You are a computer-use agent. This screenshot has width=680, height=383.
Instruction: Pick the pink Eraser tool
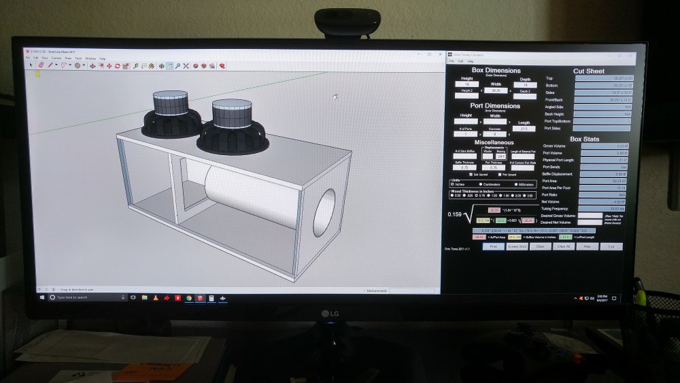point(41,65)
